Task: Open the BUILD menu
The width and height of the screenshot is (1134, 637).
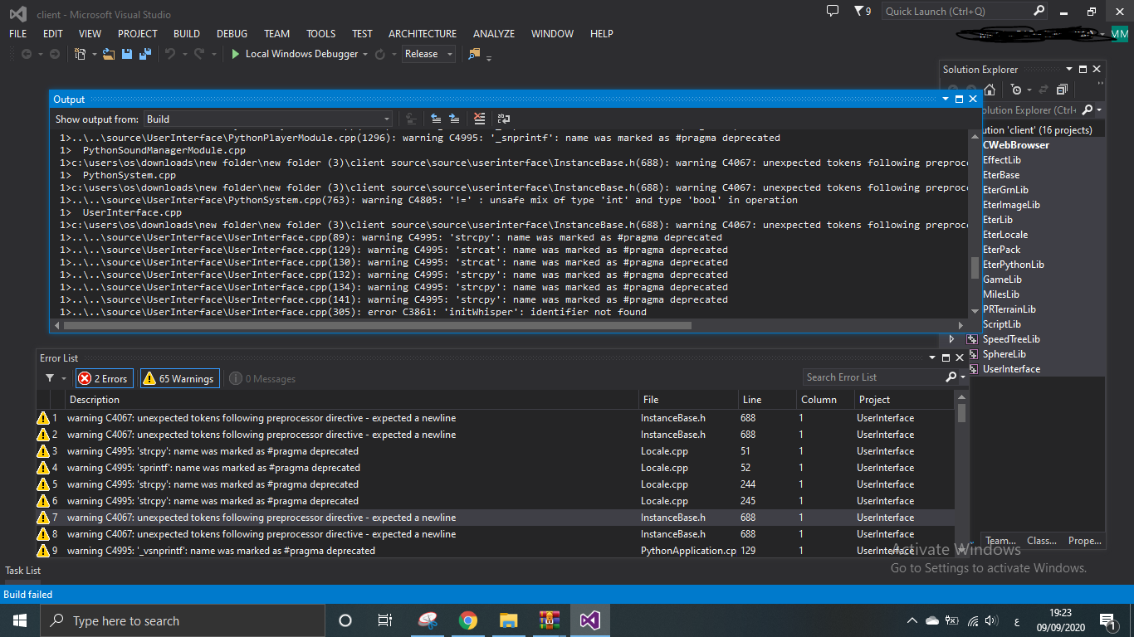Action: [x=187, y=34]
